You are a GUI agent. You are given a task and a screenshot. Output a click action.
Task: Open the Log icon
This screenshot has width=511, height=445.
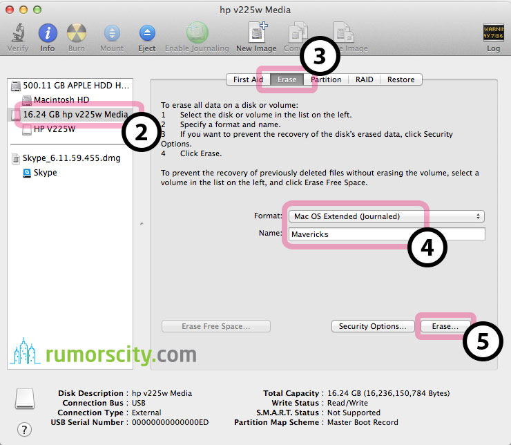pyautogui.click(x=494, y=32)
